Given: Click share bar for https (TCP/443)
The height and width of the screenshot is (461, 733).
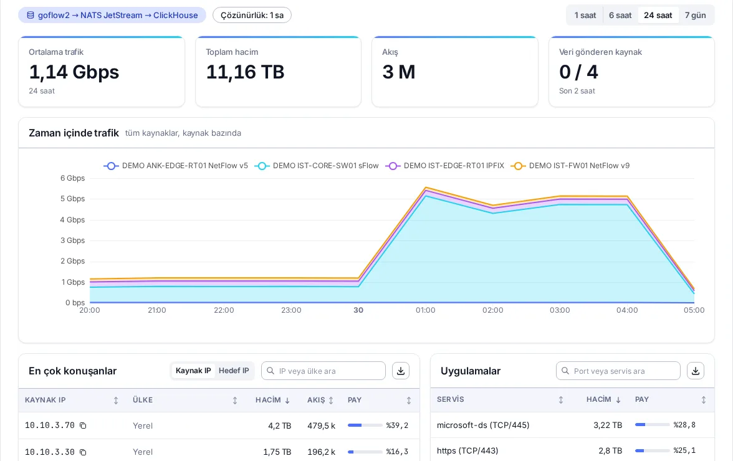Looking at the screenshot, I should (x=652, y=451).
